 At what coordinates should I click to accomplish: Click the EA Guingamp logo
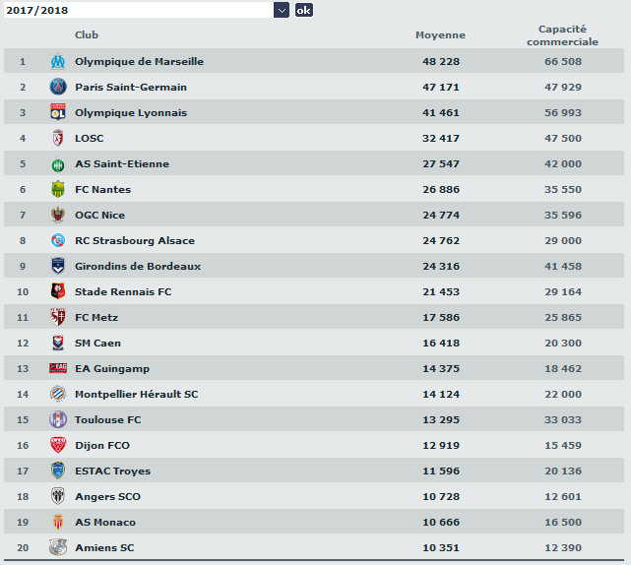(x=58, y=368)
